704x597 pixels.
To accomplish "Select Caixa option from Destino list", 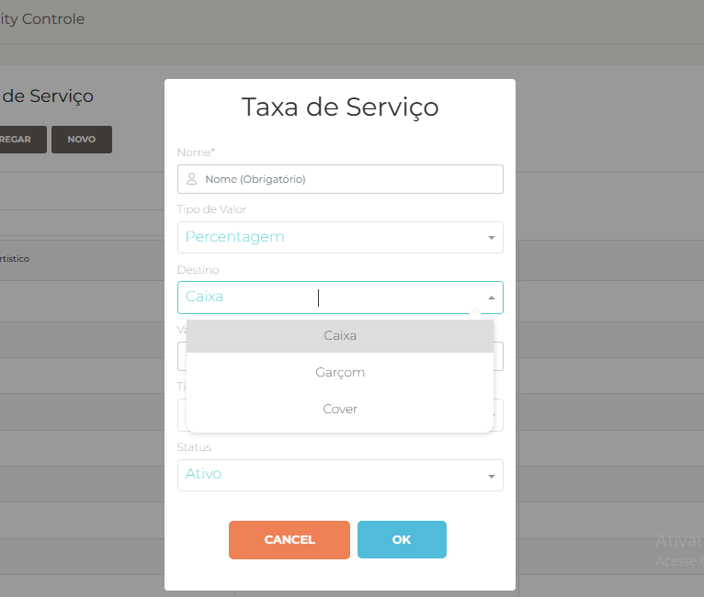I will (x=340, y=335).
